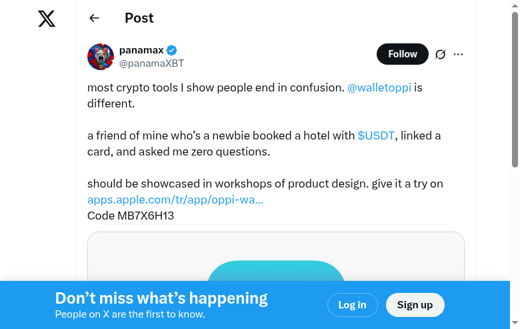520x329 pixels.
Task: Click the Post heading title
Action: 139,19
